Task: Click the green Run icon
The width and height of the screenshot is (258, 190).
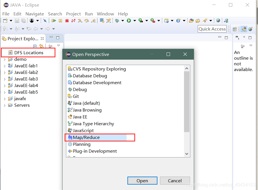Action: [129, 21]
